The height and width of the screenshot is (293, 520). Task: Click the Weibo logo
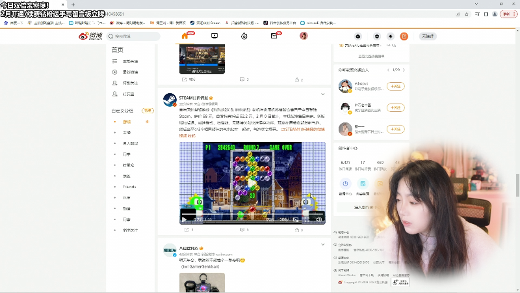[x=90, y=36]
